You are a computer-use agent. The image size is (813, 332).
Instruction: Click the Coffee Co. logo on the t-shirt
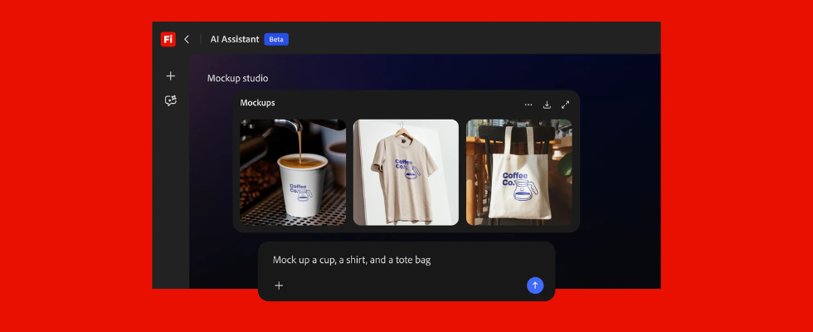click(406, 168)
